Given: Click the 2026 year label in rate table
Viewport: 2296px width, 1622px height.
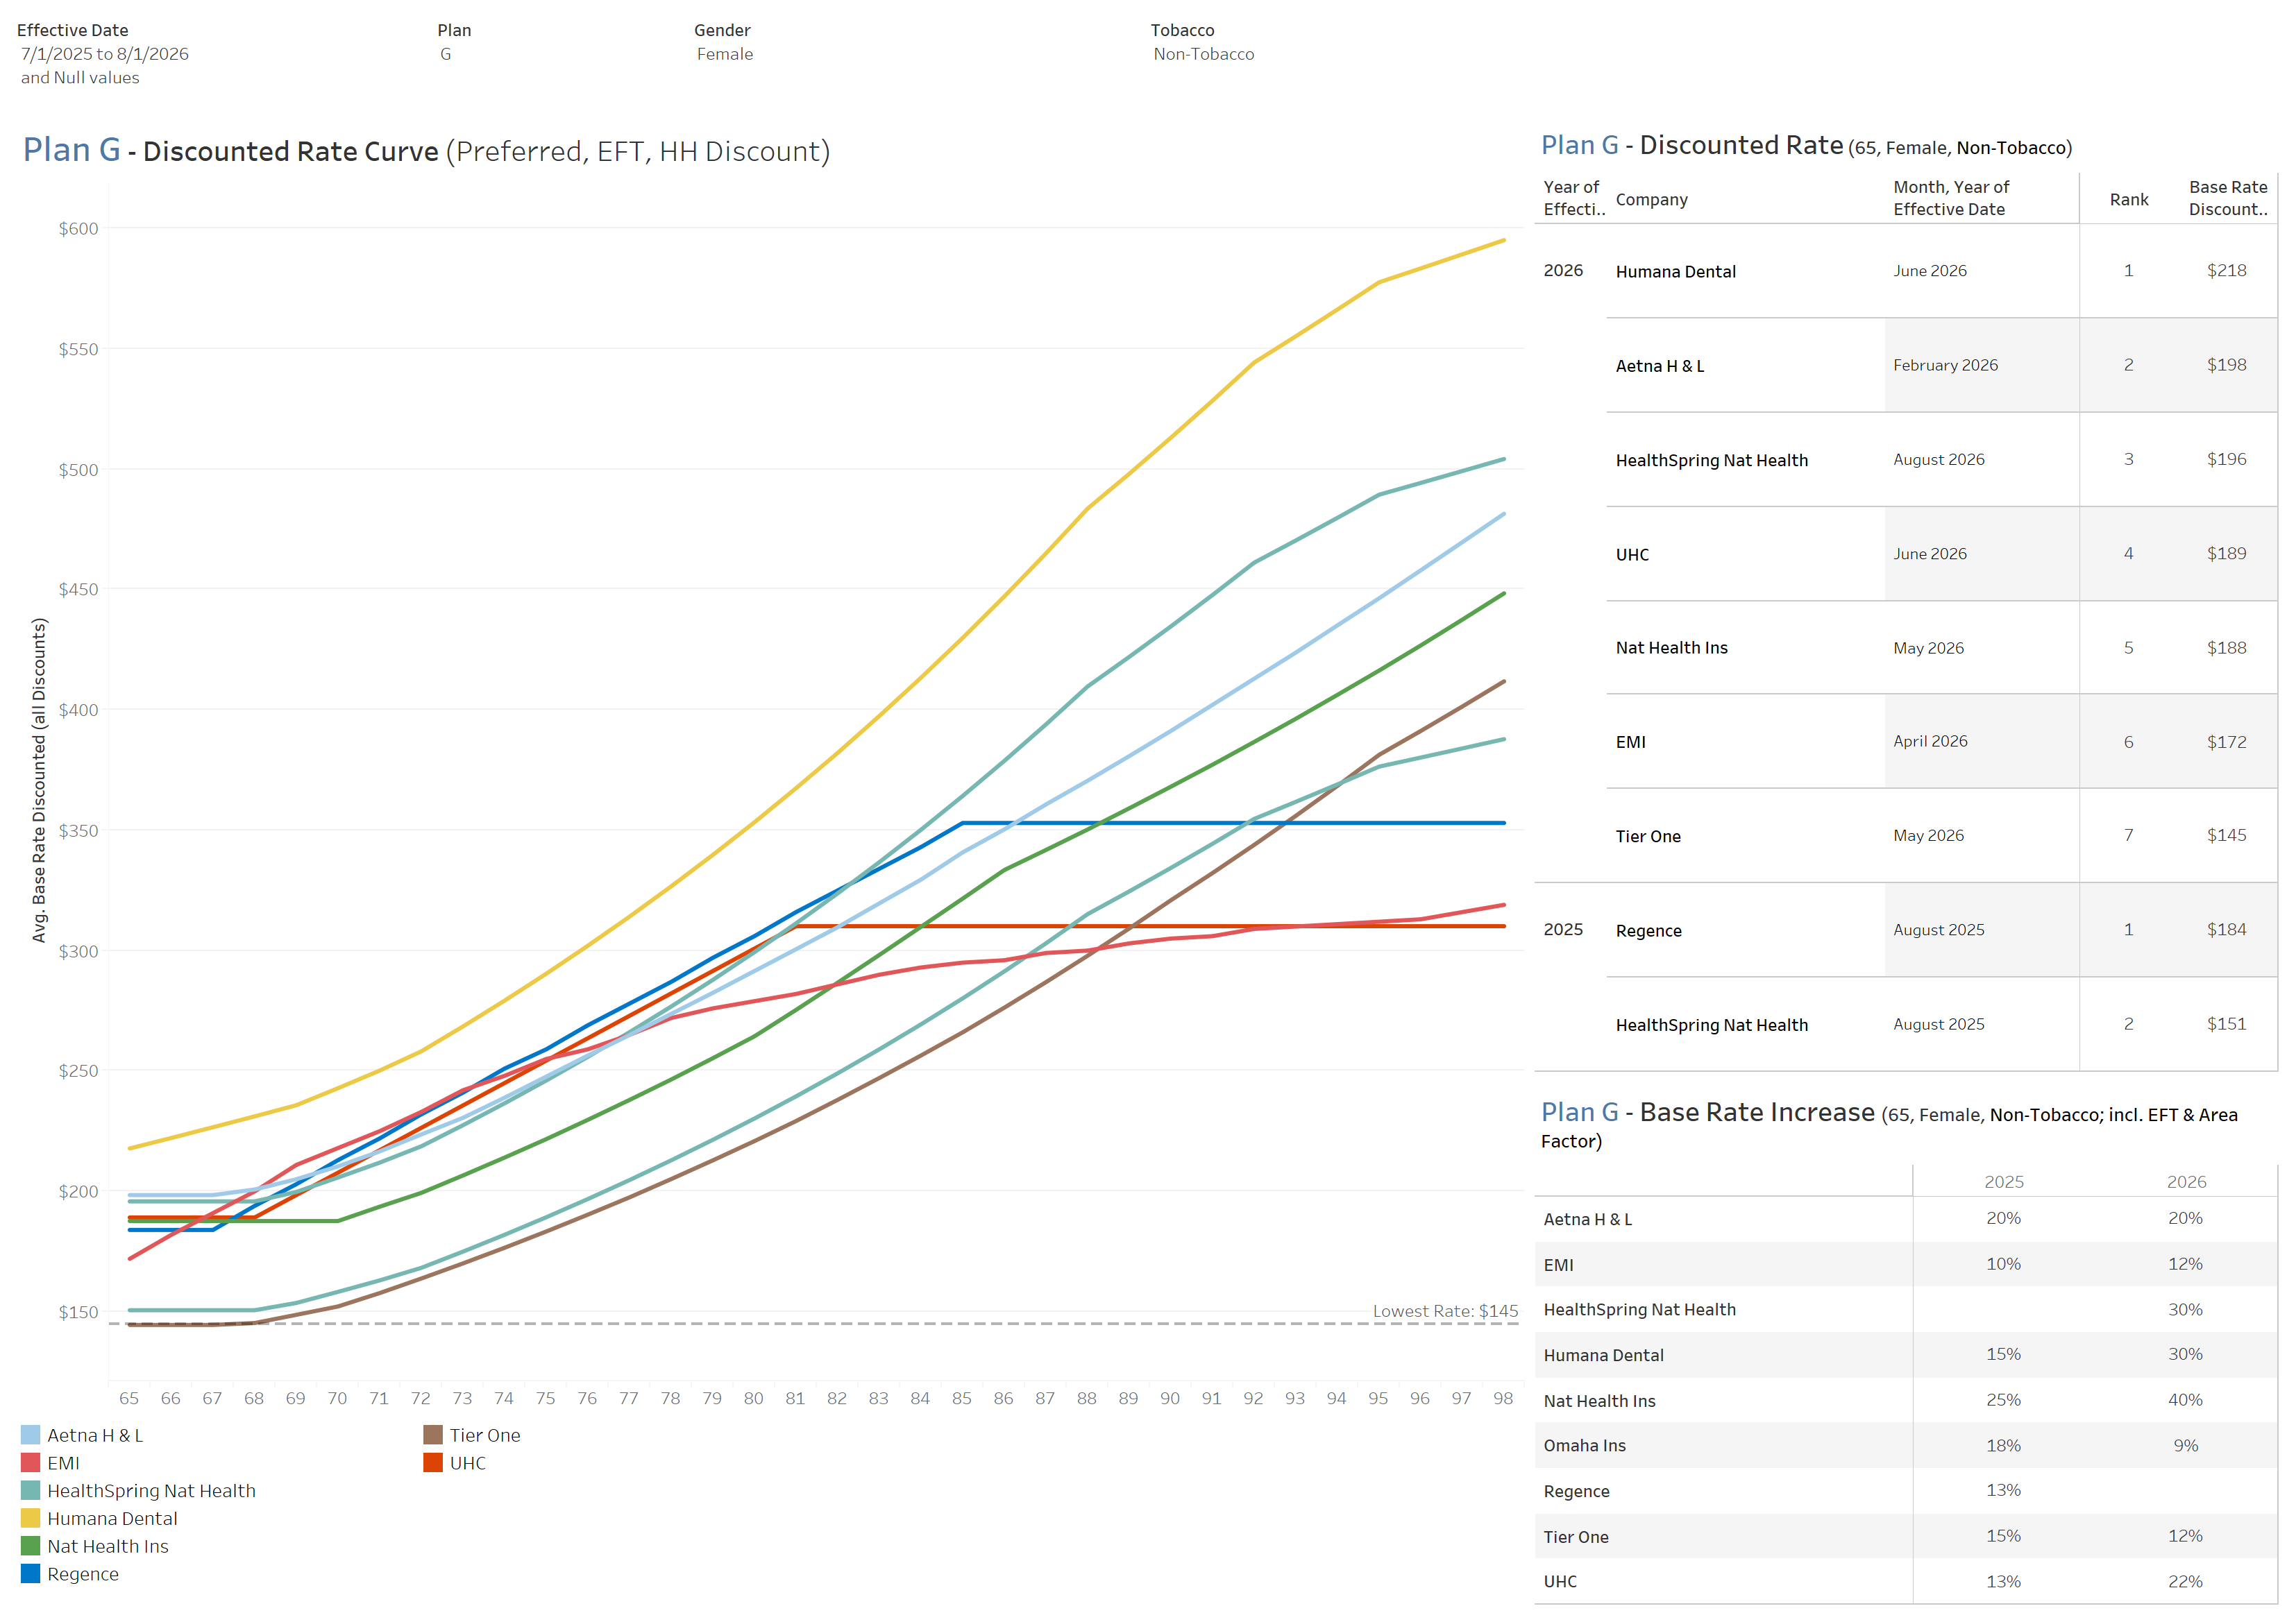Looking at the screenshot, I should [1567, 271].
